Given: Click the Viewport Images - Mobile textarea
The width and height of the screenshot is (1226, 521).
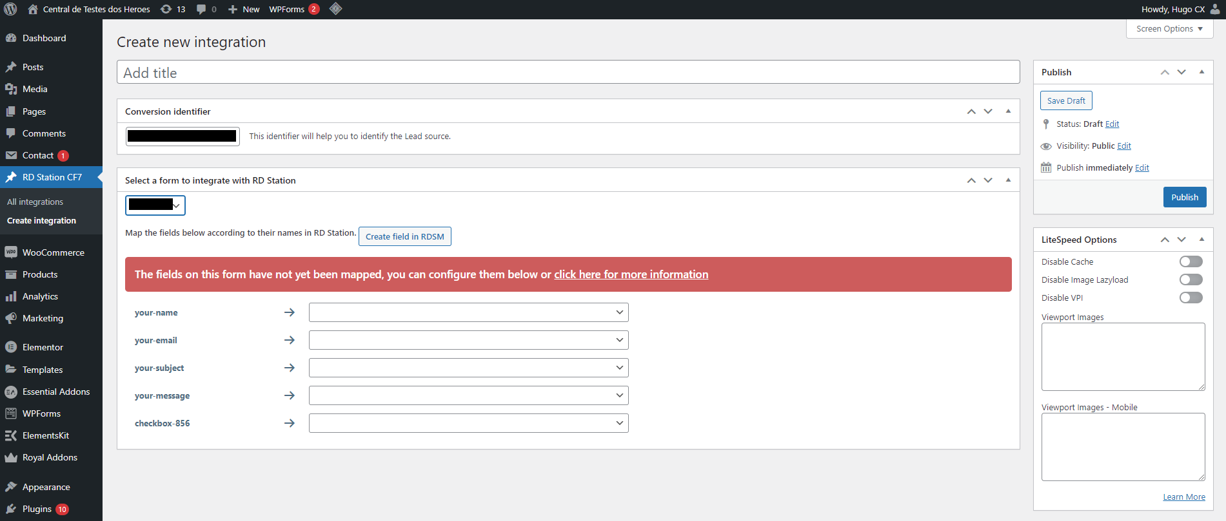Looking at the screenshot, I should coord(1123,447).
